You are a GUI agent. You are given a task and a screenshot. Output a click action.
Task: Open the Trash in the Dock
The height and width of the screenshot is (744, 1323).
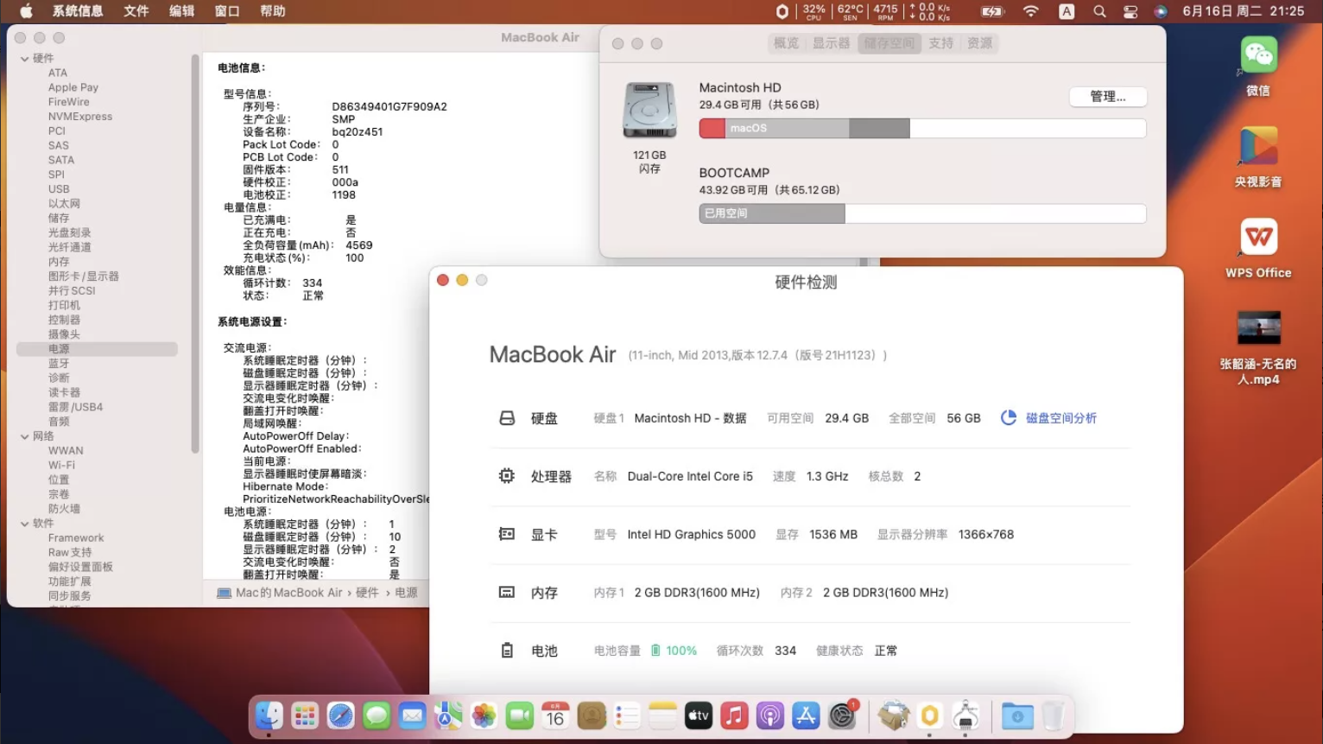1054,715
